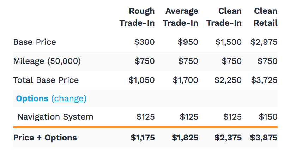Select the "Rough Trade-In" column header
The width and height of the screenshot is (290, 151).
click(x=137, y=17)
